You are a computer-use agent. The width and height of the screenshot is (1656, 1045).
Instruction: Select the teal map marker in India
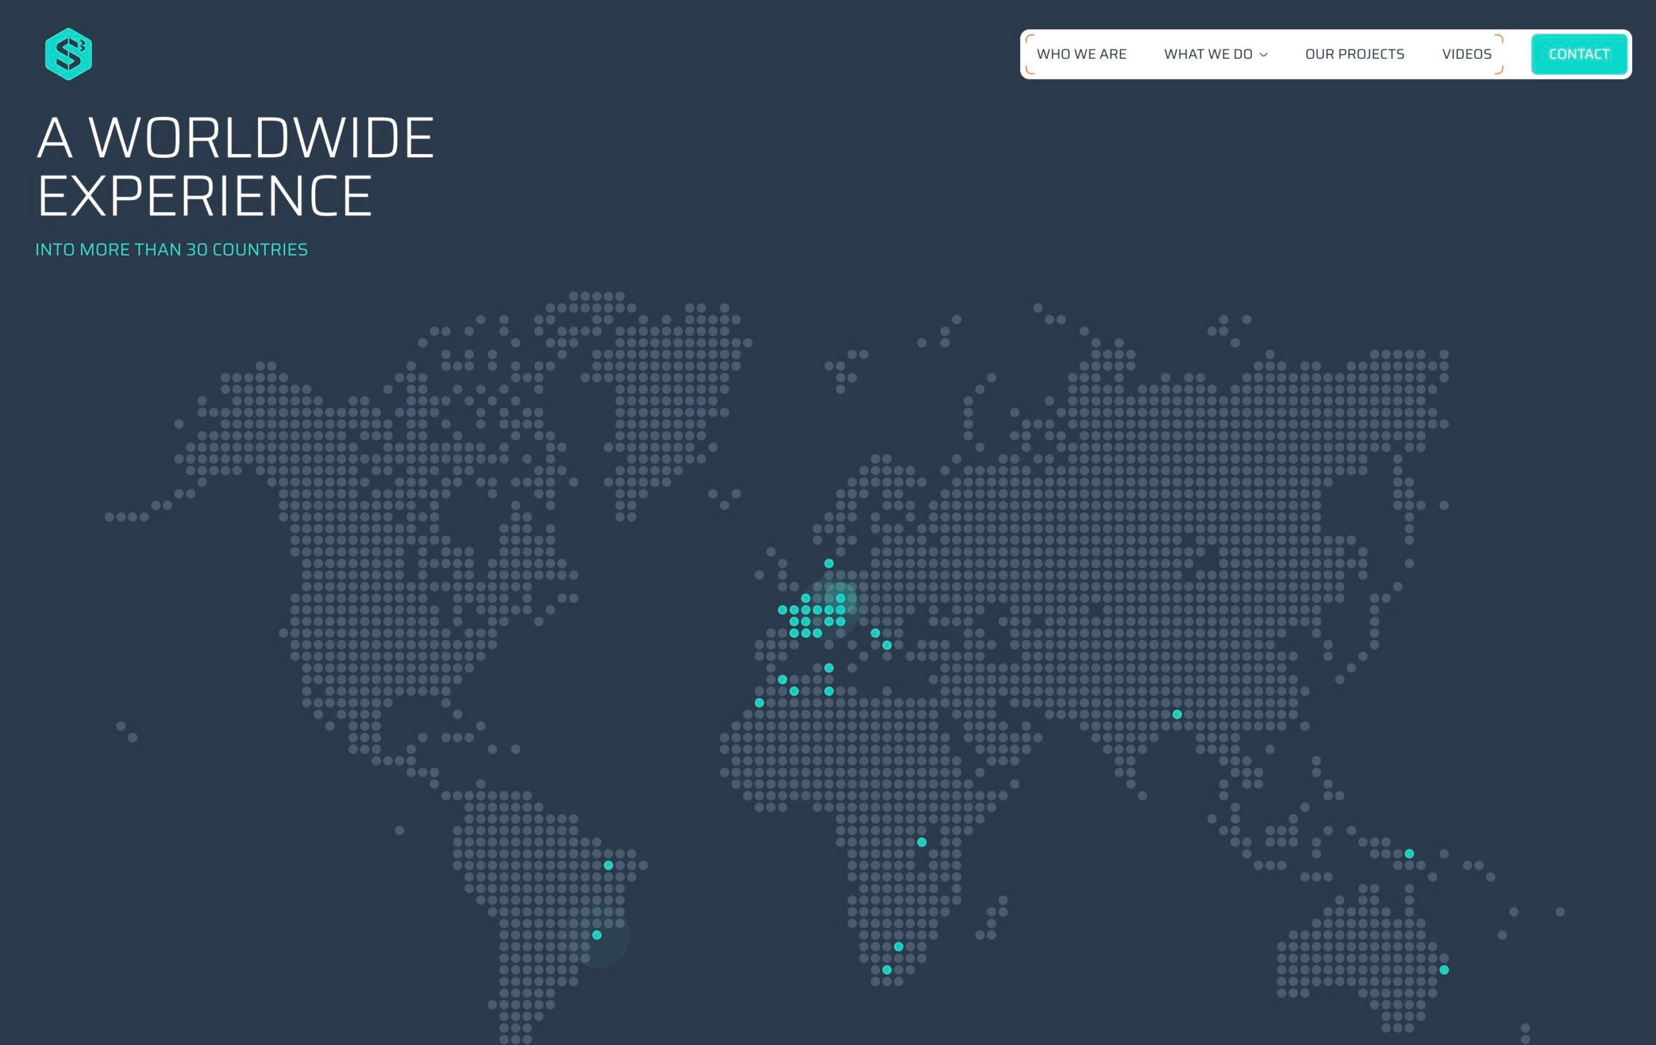[x=1177, y=714]
